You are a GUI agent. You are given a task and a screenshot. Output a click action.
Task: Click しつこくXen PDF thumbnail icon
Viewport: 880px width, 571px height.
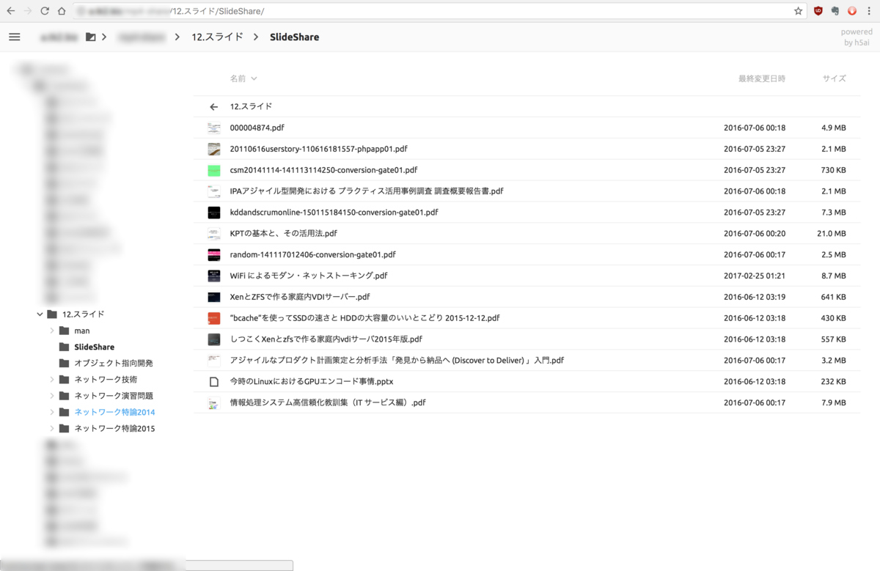coord(213,339)
